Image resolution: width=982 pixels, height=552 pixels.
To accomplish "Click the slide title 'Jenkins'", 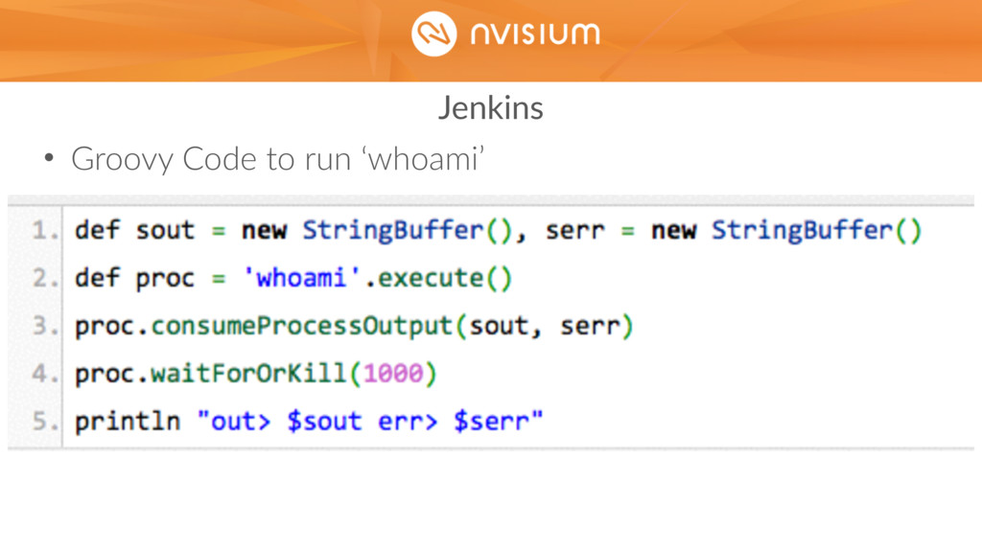I will pos(490,107).
